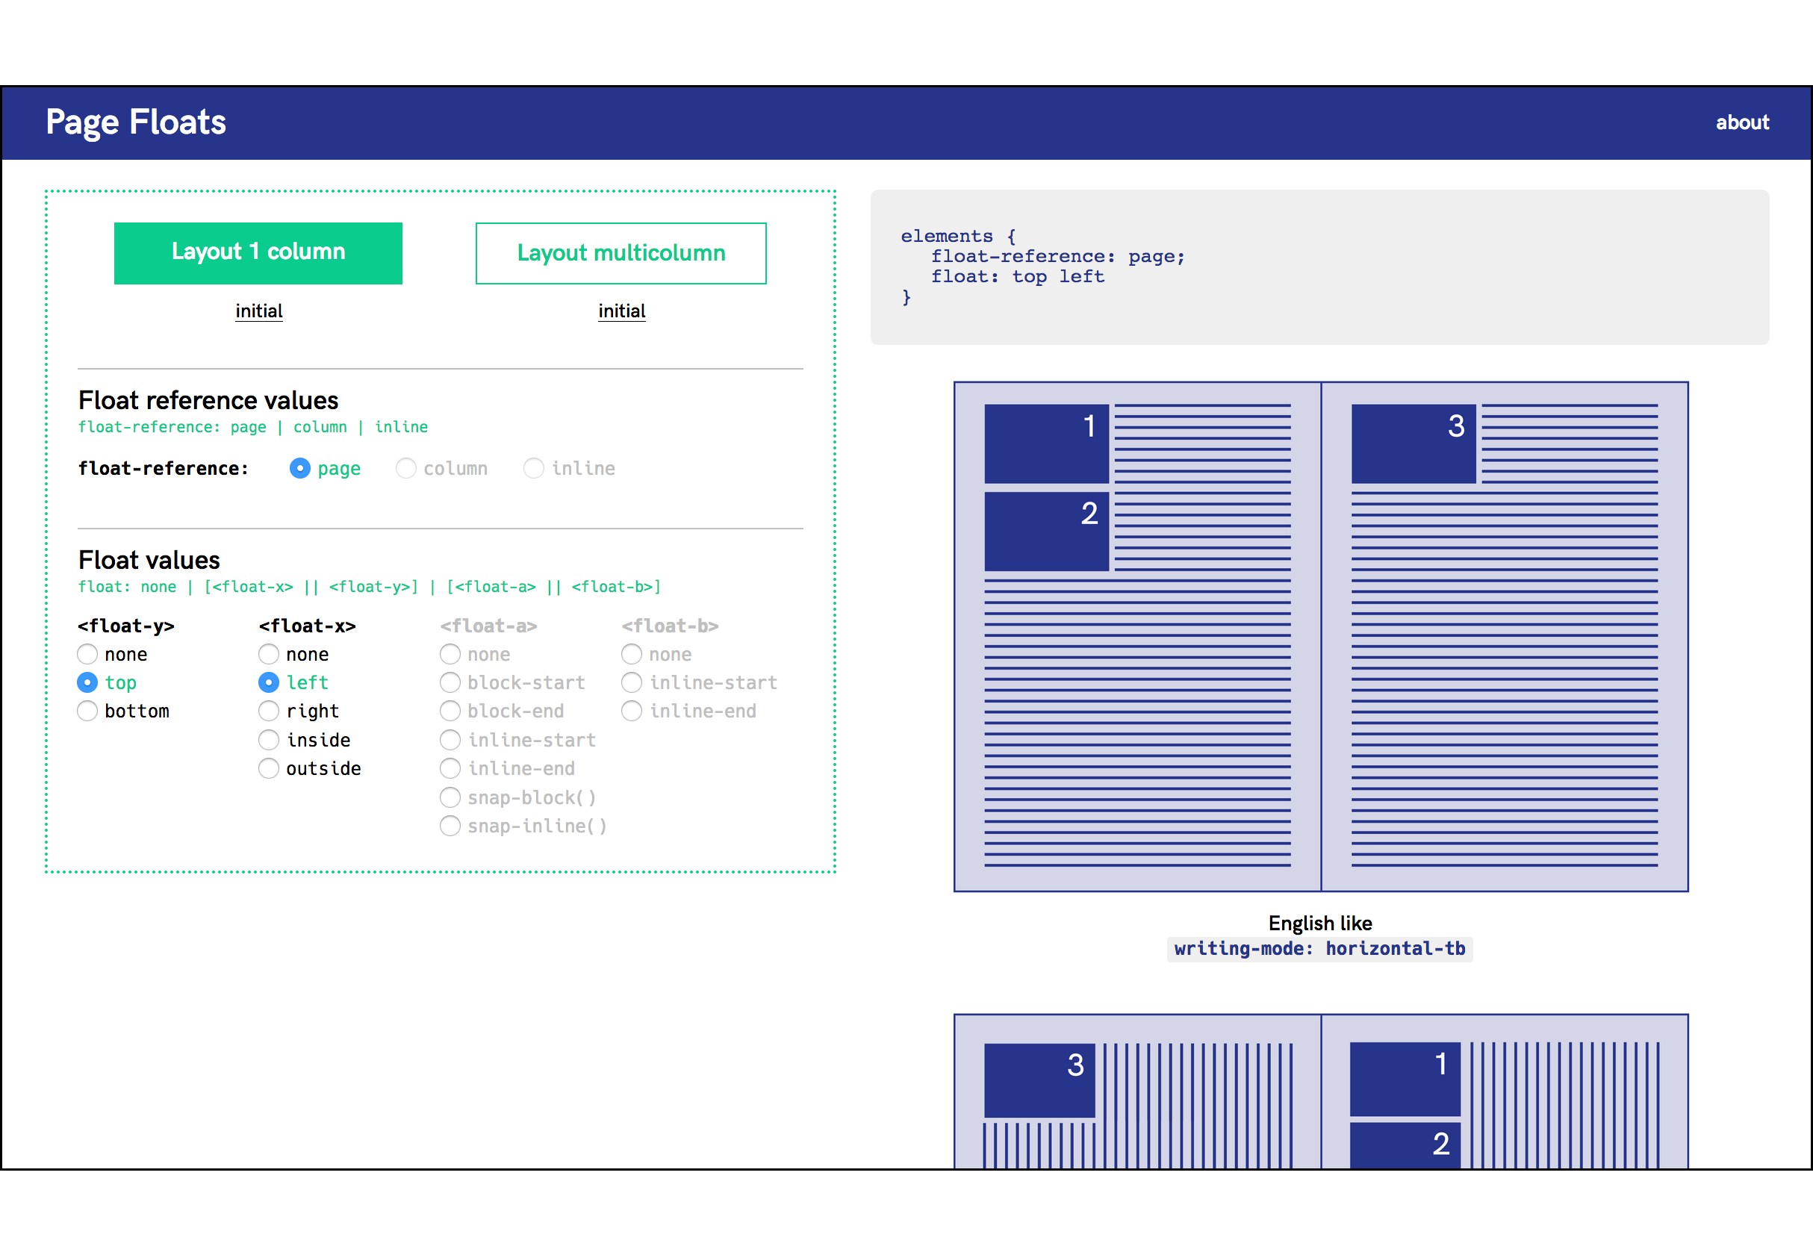Pick outside float-x radio
1813x1255 pixels.
[269, 768]
